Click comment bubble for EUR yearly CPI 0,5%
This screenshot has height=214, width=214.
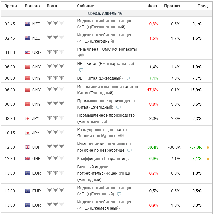click(x=119, y=194)
